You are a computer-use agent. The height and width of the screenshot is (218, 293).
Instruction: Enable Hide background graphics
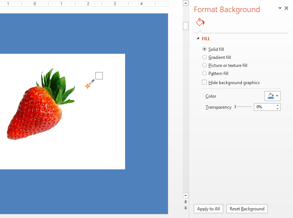tap(204, 82)
